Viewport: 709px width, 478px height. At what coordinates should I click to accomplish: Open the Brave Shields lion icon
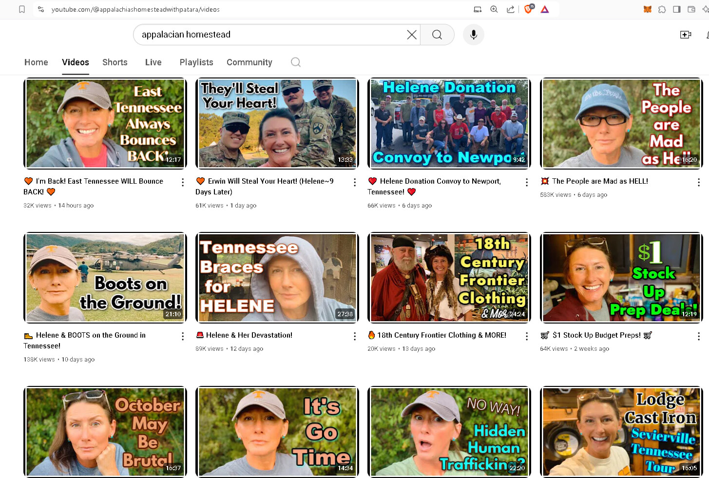tap(528, 9)
